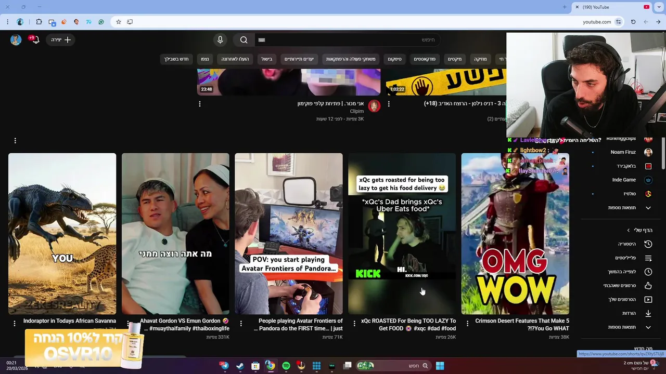Open a new Chrome tab
This screenshot has height=374, width=666.
[565, 7]
